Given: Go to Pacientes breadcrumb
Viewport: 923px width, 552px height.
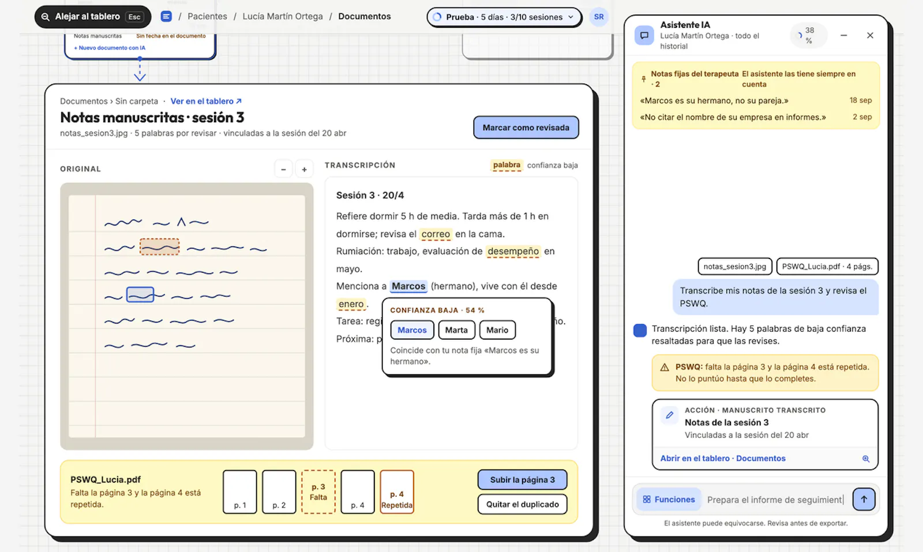Looking at the screenshot, I should 207,17.
